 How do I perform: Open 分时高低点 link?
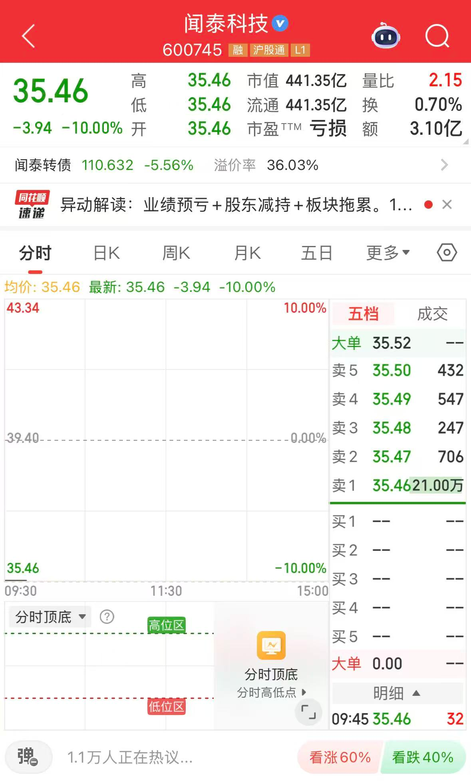click(271, 692)
